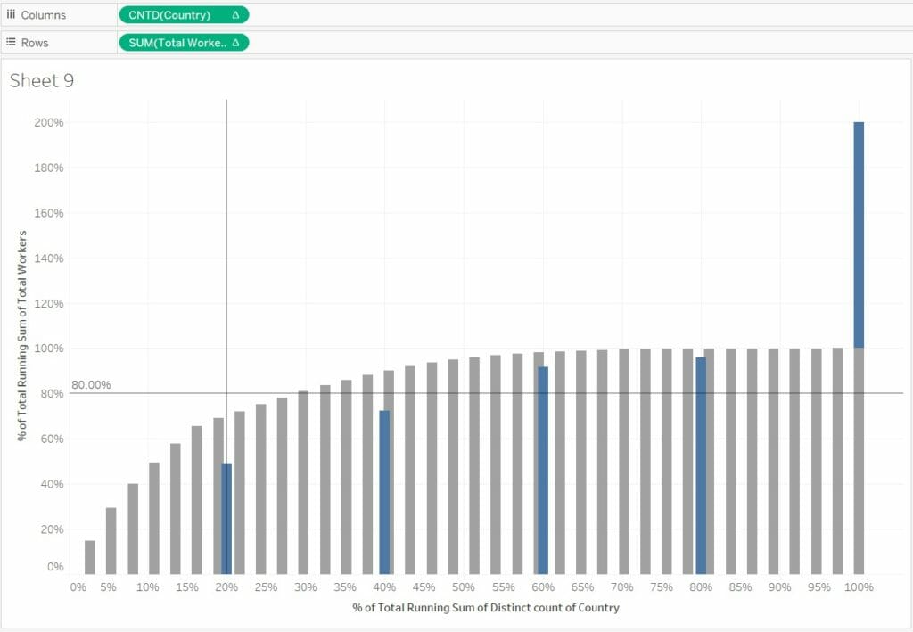Viewport: 913px width, 632px height.
Task: Click the delta icon on SUM(Total Workers) pill
Action: [235, 43]
